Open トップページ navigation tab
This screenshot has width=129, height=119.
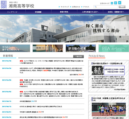[13, 12]
